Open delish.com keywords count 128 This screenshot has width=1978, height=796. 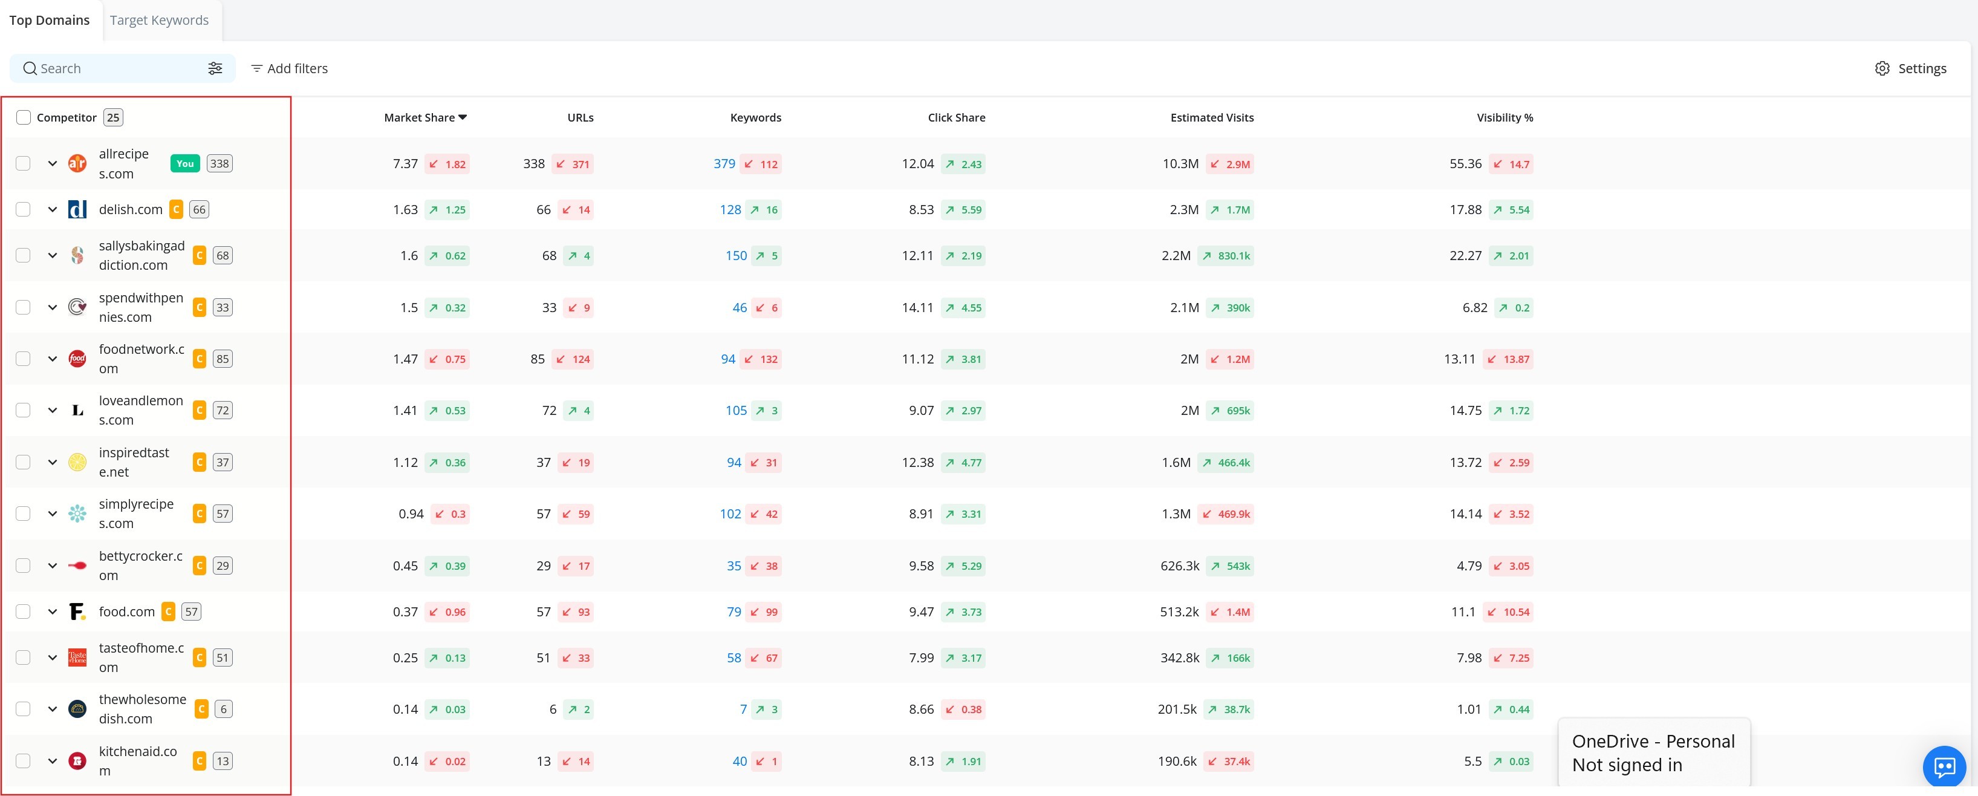(x=730, y=210)
